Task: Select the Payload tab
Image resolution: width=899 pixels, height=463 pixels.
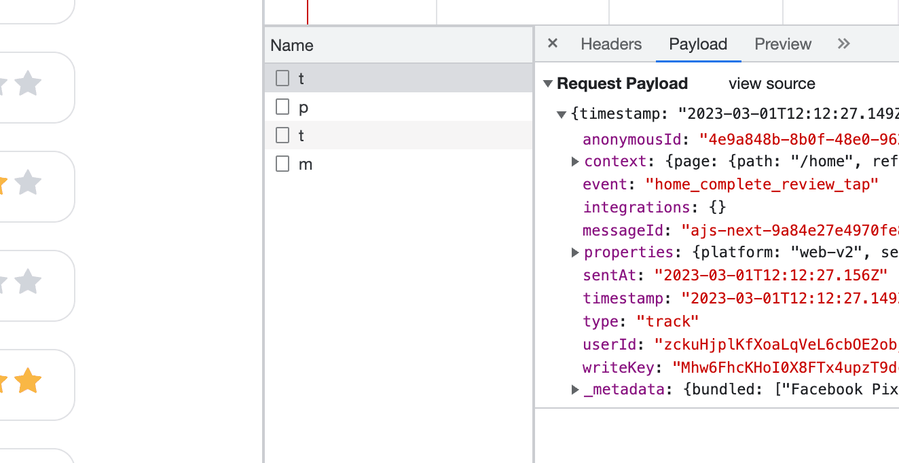Action: (x=698, y=44)
